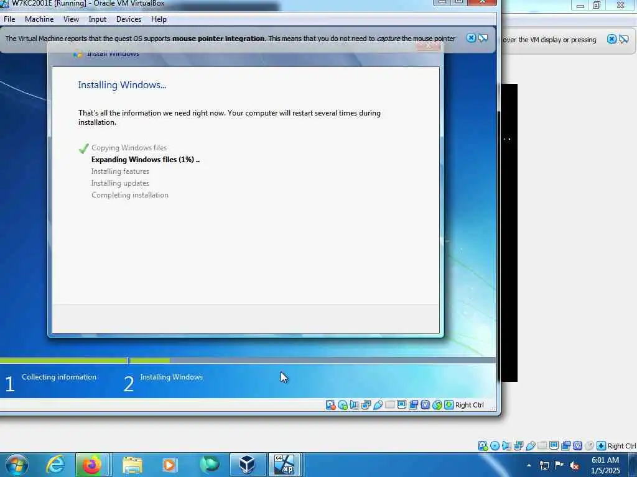Click the 'Expanding Windows files (1%)' step
The height and width of the screenshot is (477, 637).
pyautogui.click(x=146, y=160)
